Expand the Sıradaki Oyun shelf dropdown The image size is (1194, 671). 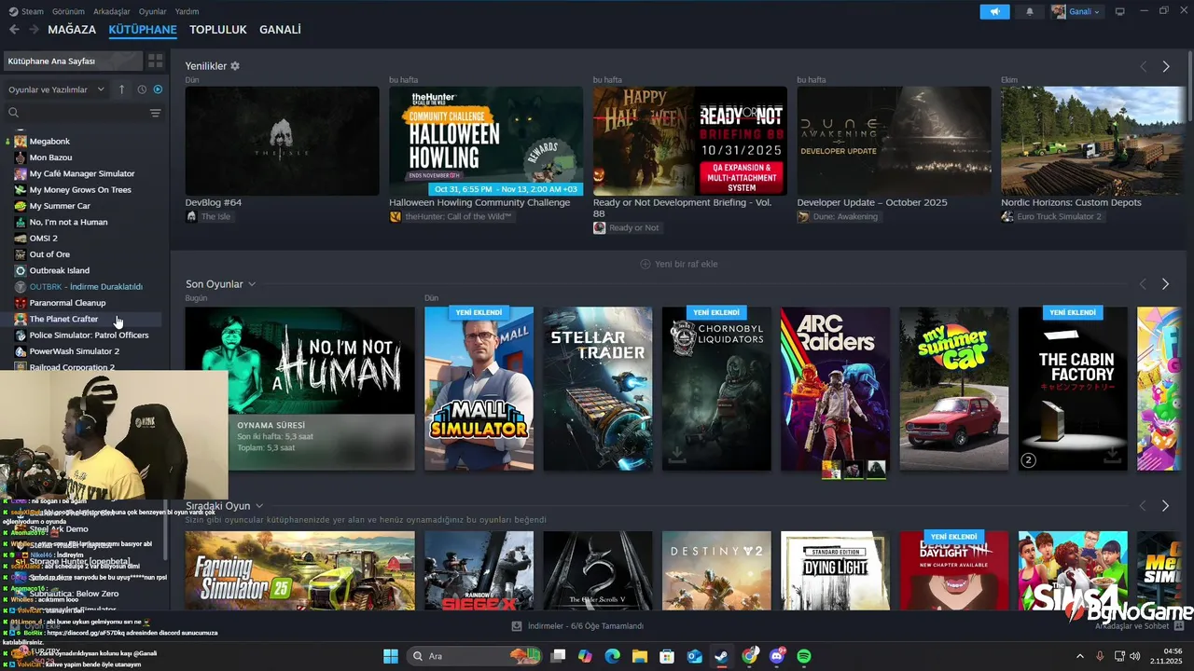pyautogui.click(x=259, y=506)
